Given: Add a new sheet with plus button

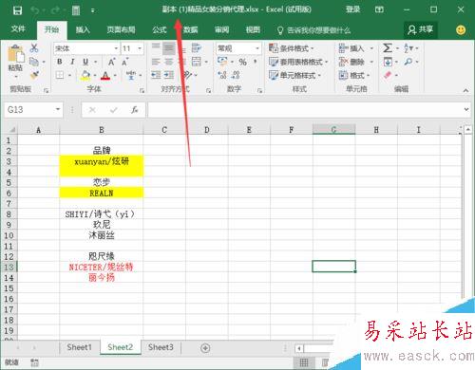Looking at the screenshot, I should click(205, 348).
